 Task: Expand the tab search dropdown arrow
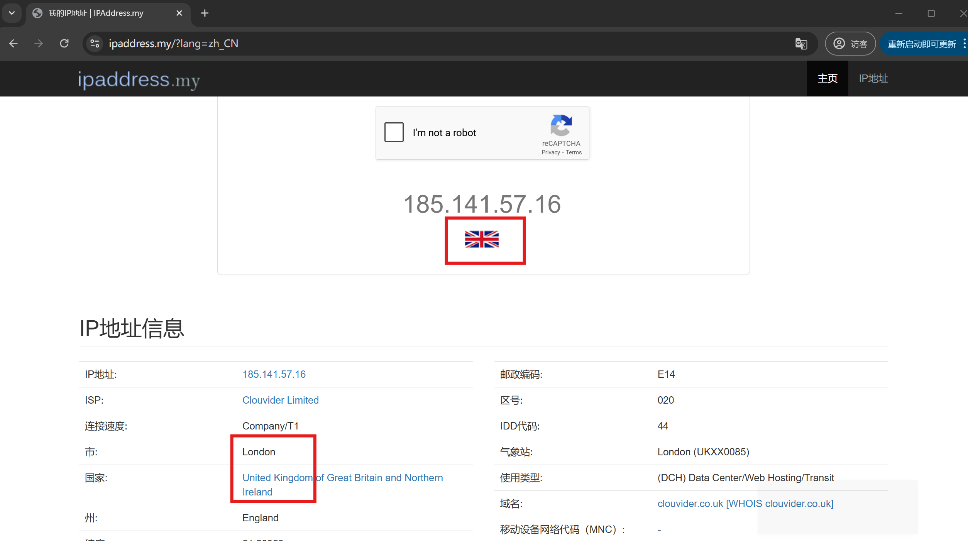pos(12,13)
